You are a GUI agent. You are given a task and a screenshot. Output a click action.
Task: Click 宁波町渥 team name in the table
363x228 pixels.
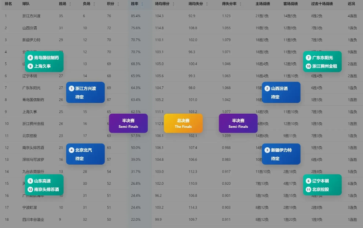point(30,208)
